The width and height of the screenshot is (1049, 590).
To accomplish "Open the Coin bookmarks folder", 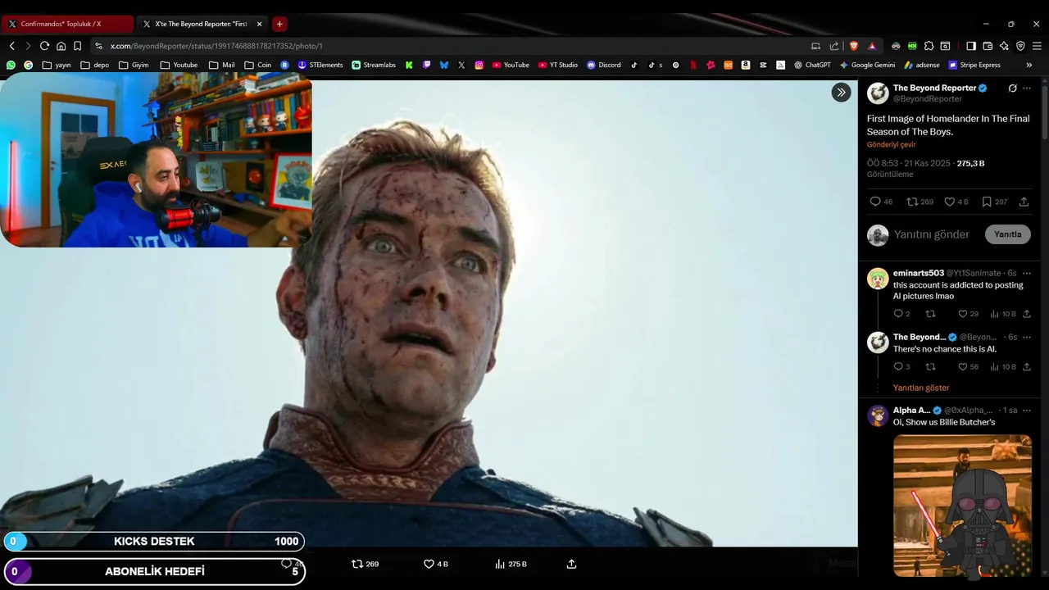I will point(258,65).
